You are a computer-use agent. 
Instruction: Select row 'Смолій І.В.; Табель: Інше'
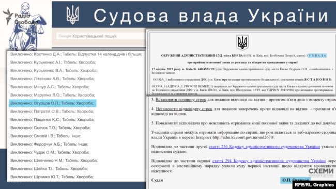coord(46,136)
